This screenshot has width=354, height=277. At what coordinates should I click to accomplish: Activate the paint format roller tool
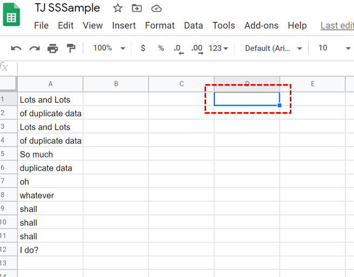(x=71, y=49)
